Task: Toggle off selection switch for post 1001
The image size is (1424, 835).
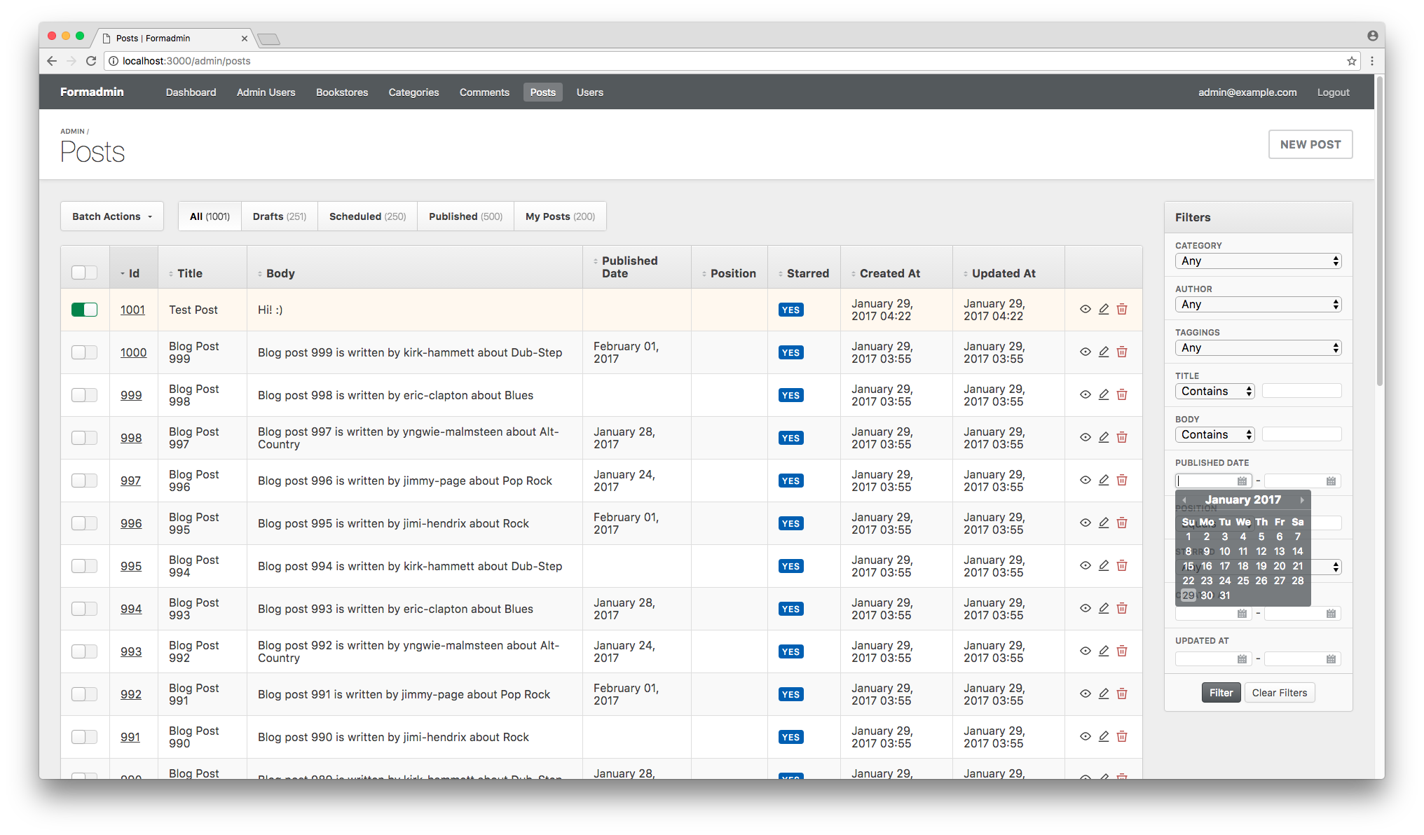Action: point(84,310)
